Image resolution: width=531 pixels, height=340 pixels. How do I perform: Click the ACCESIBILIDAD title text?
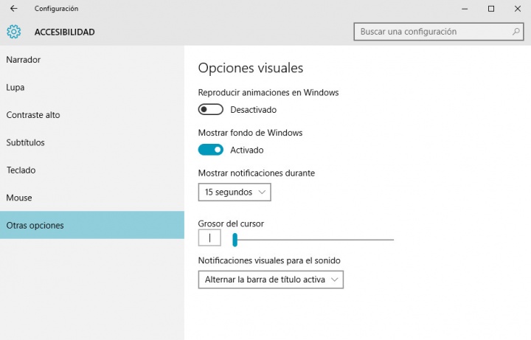[x=65, y=32]
